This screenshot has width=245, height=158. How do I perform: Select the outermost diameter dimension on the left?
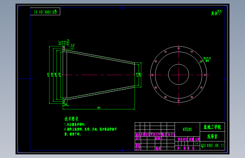pos(48,75)
